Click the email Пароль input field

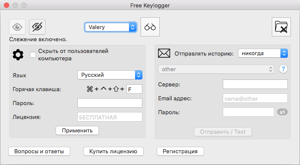(x=248, y=112)
